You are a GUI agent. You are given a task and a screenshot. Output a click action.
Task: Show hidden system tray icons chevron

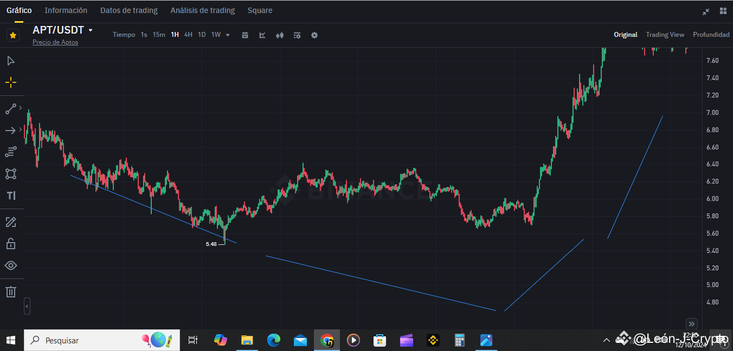(x=607, y=340)
